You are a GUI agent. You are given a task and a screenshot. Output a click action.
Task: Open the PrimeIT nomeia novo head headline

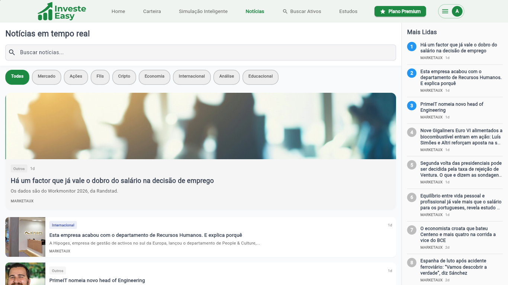coord(97,281)
